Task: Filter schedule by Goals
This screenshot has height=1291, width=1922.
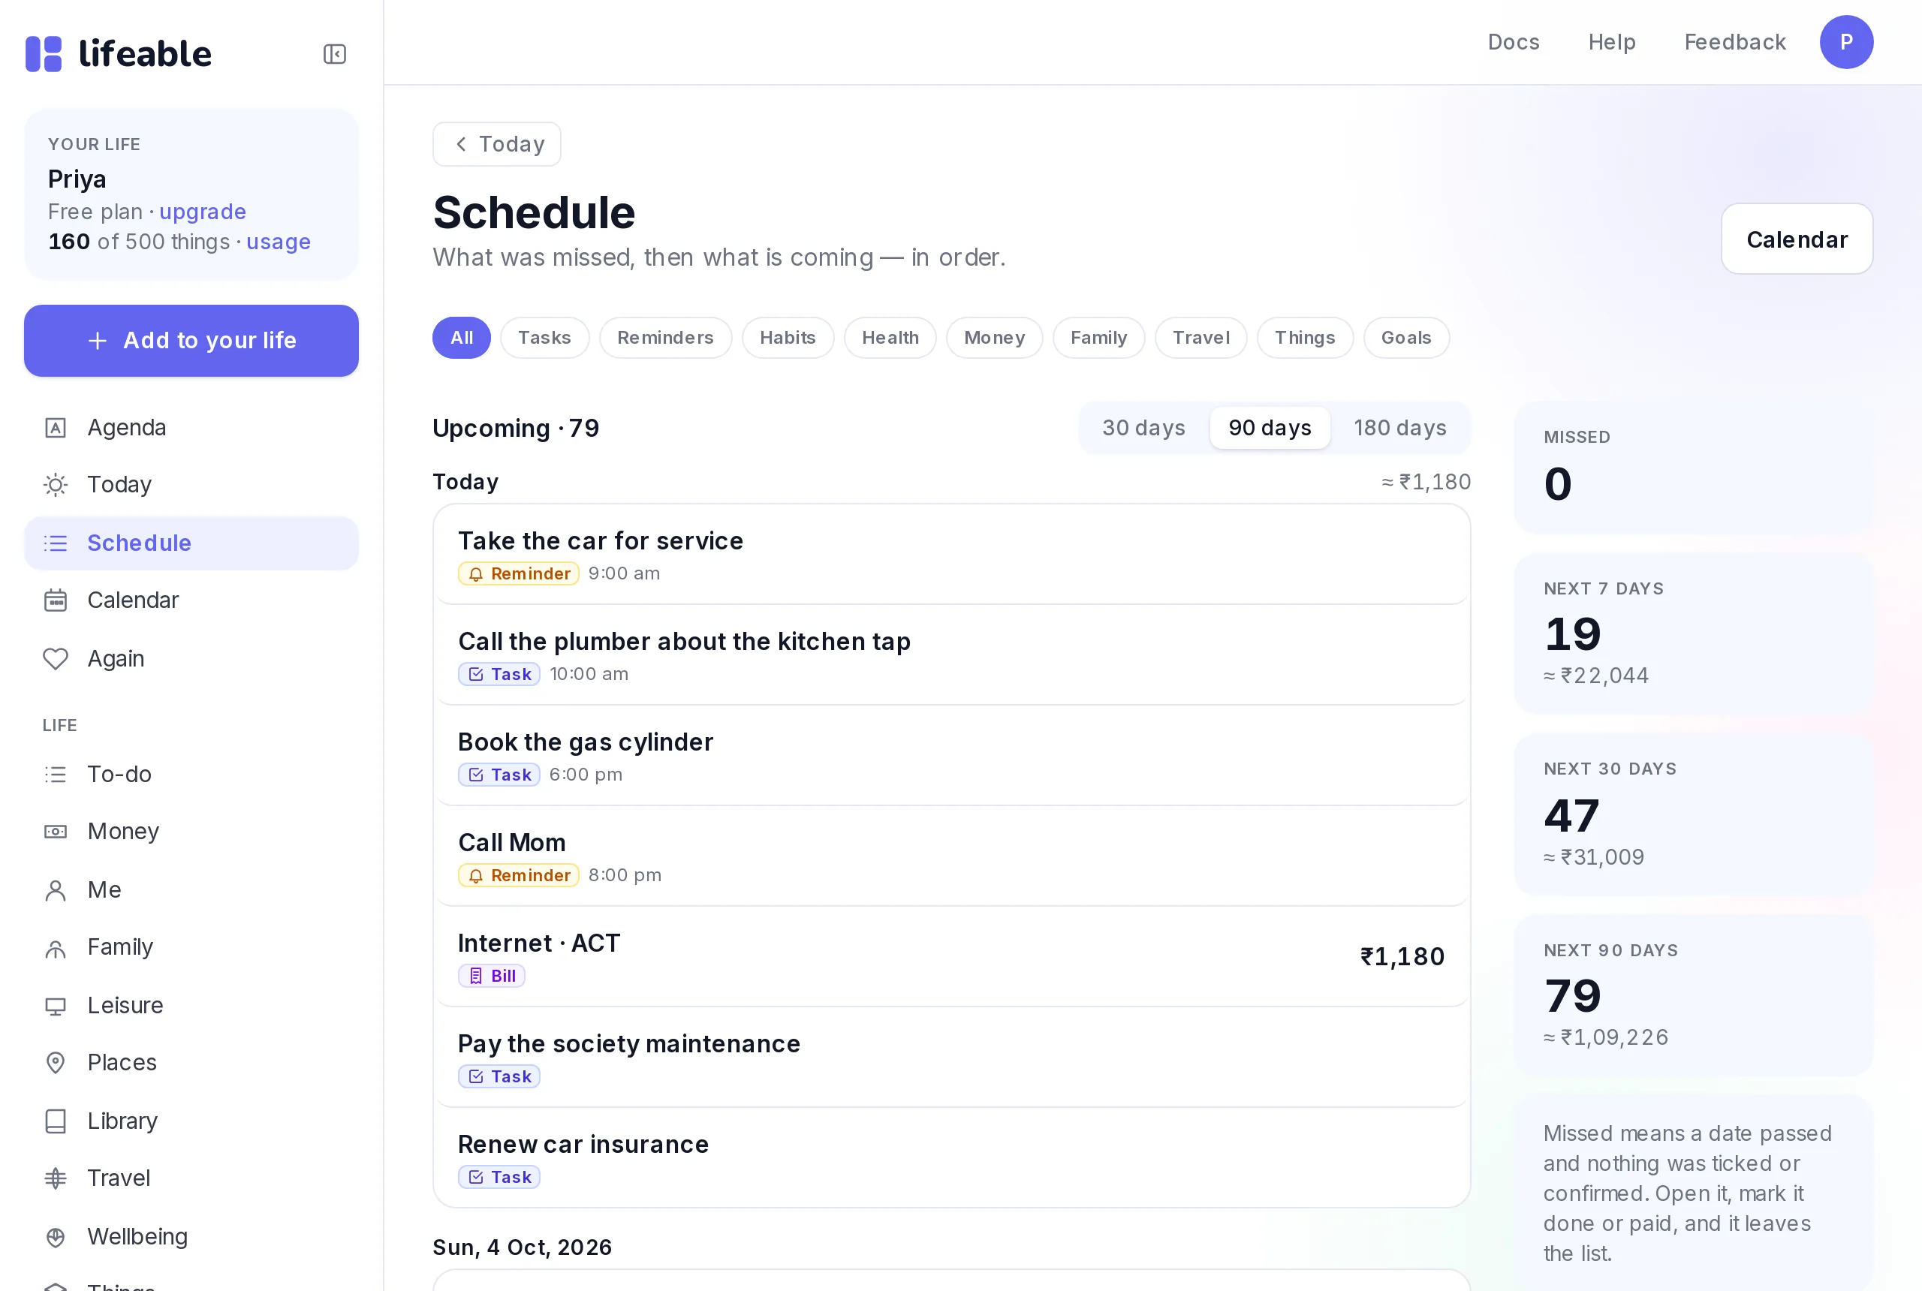Action: (1405, 338)
